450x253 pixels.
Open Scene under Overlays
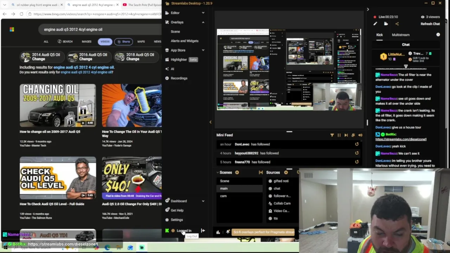tap(175, 32)
